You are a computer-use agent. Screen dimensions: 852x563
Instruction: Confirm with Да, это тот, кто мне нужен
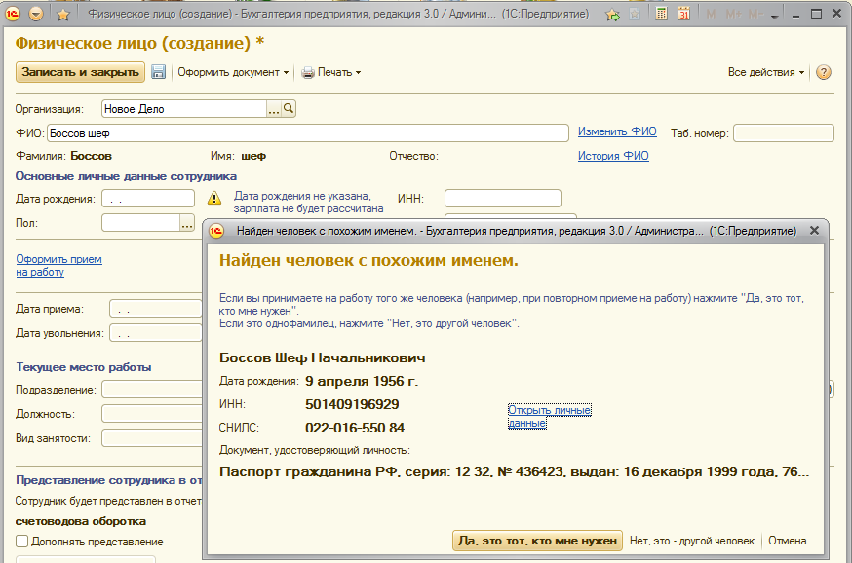pyautogui.click(x=537, y=541)
